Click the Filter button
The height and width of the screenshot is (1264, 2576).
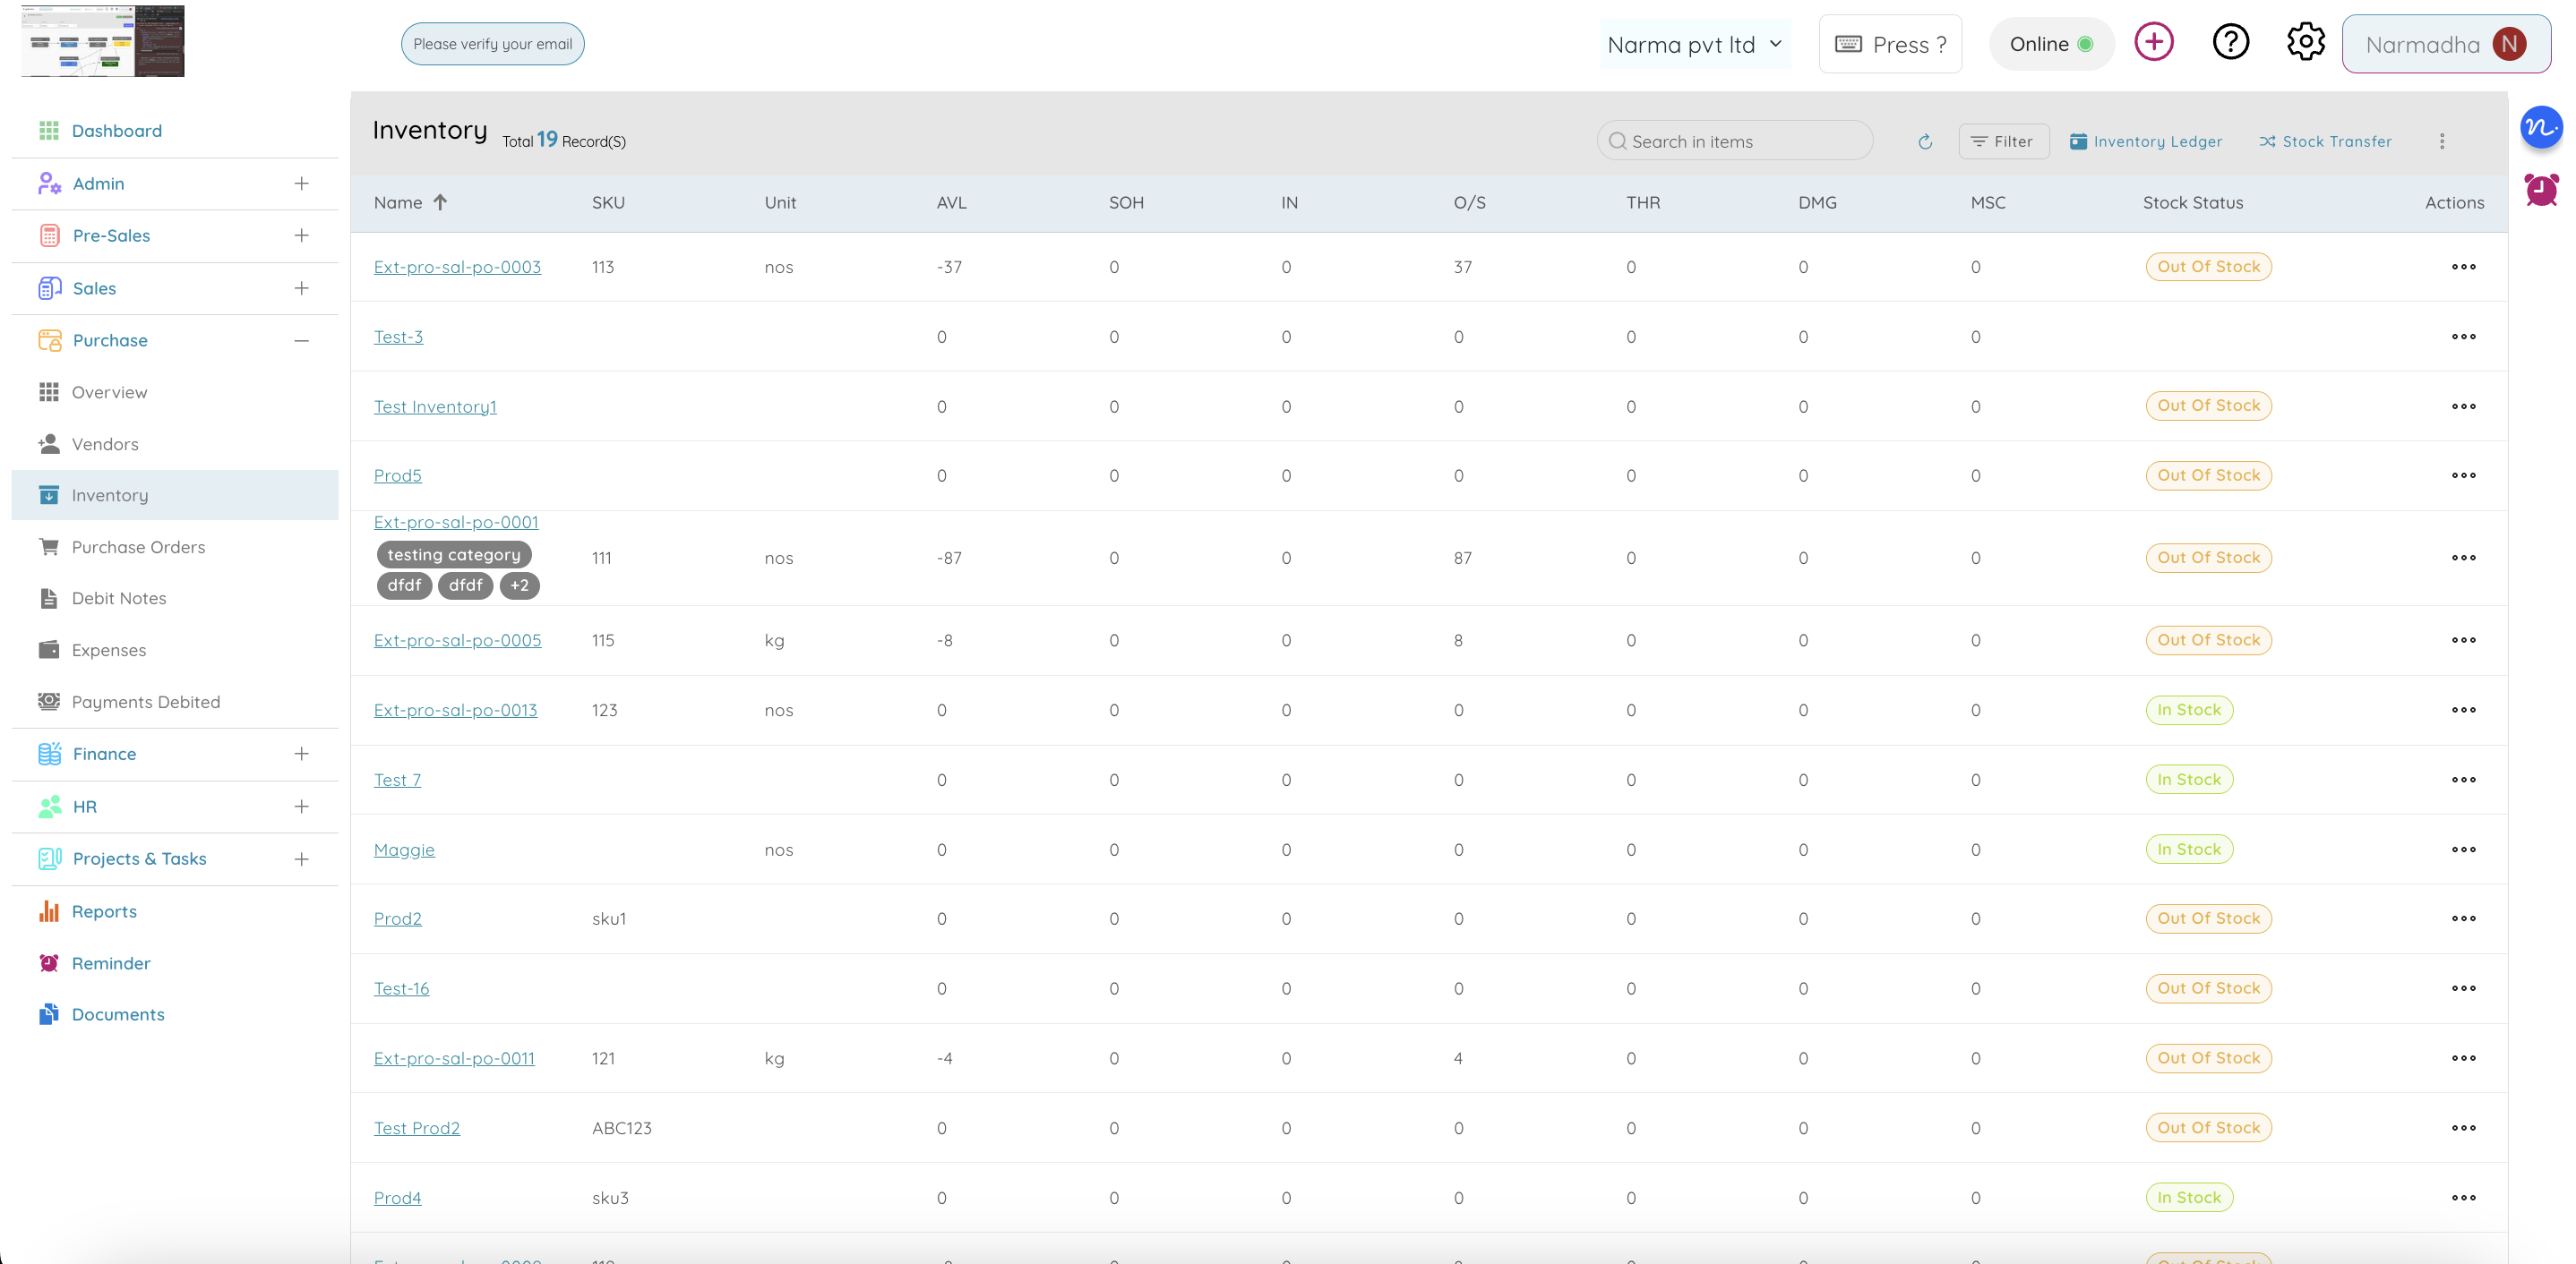point(2003,142)
